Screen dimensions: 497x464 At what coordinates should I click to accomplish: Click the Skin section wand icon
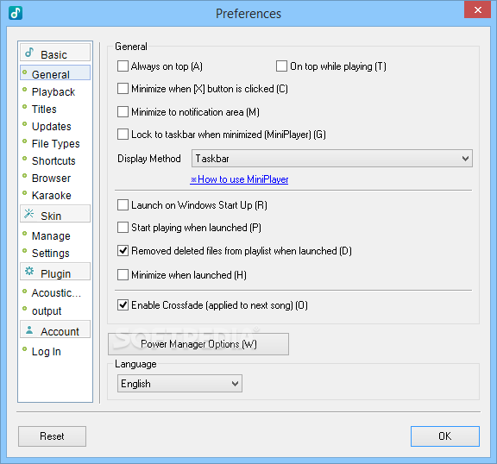tap(29, 214)
